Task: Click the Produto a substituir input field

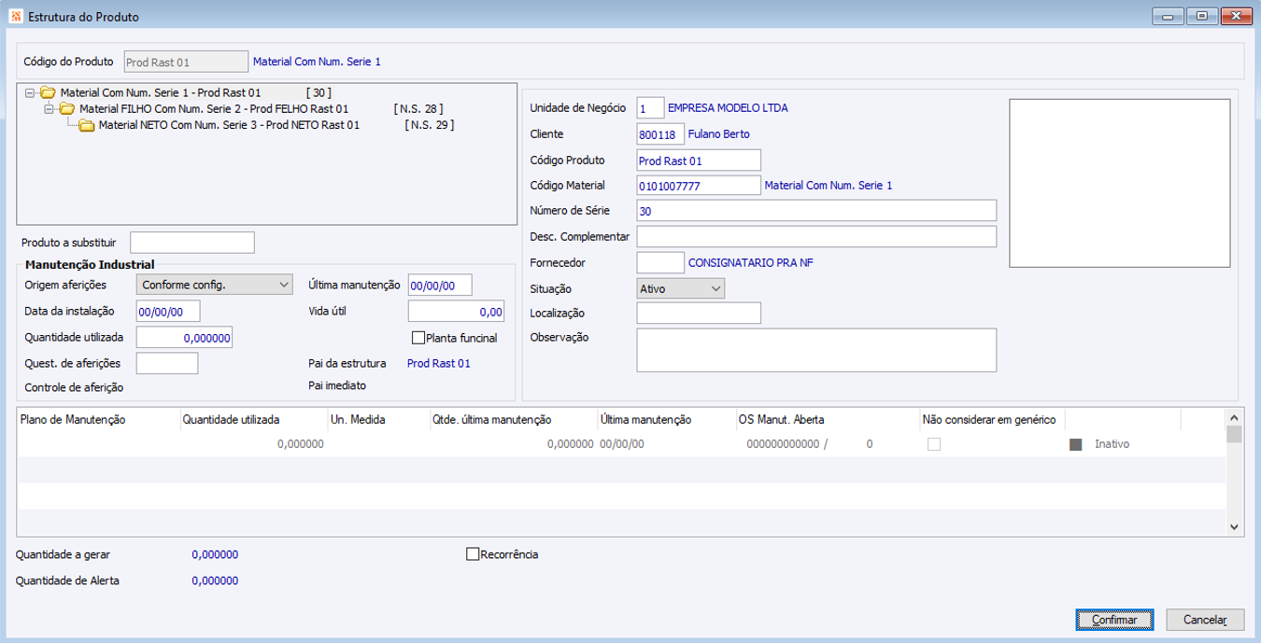Action: click(x=191, y=243)
